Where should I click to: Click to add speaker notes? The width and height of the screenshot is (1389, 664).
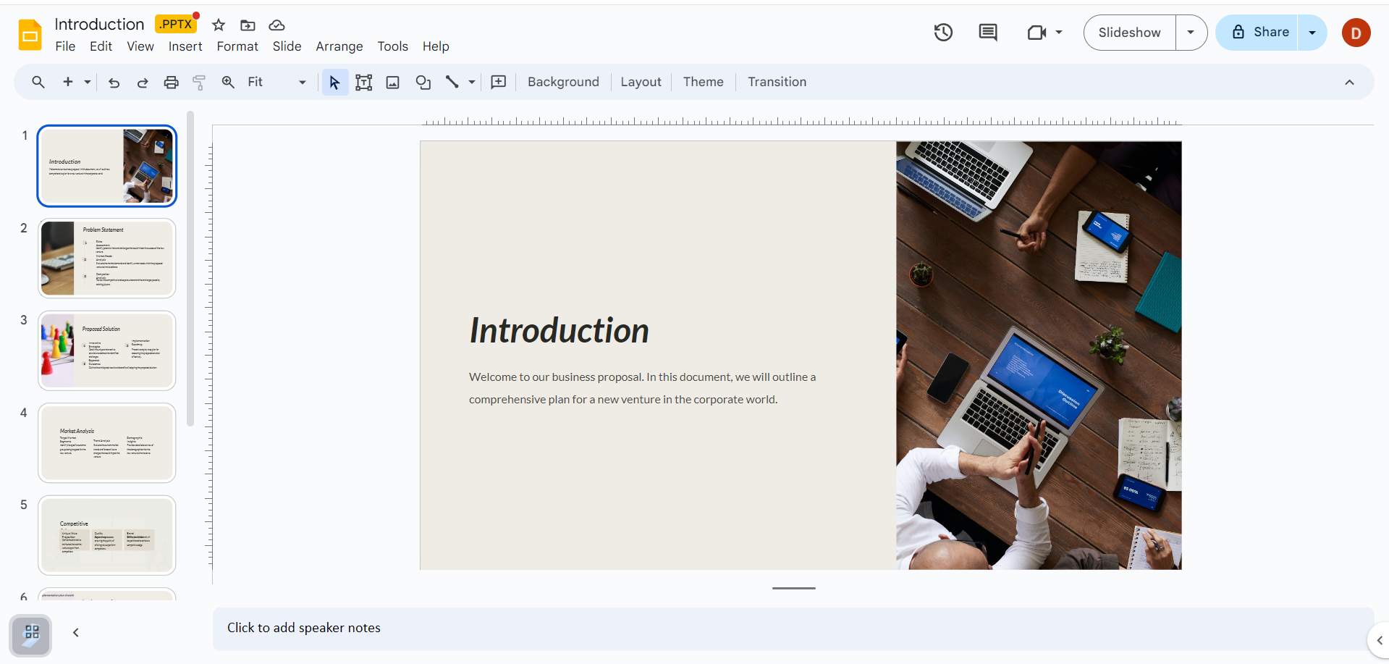(x=793, y=629)
